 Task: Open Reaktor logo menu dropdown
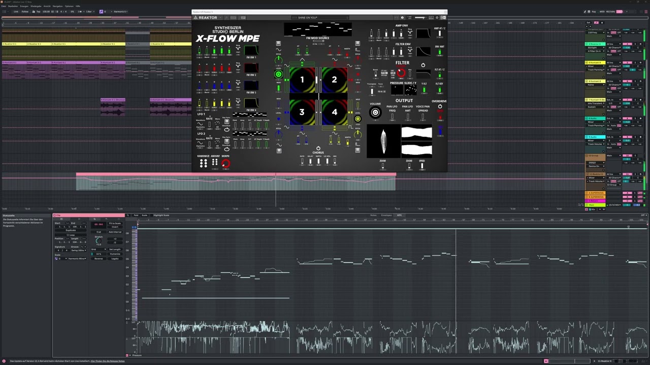[208, 18]
